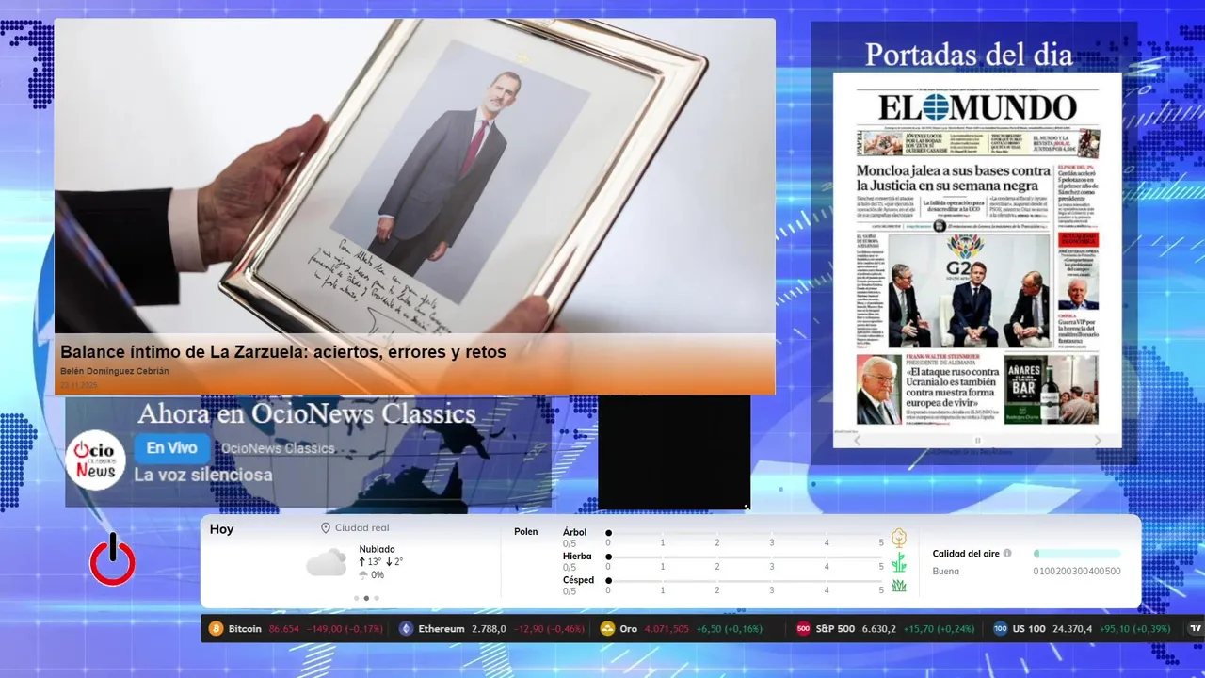This screenshot has width=1205, height=678.
Task: Click the Césped pollen level slider
Action: (x=745, y=581)
